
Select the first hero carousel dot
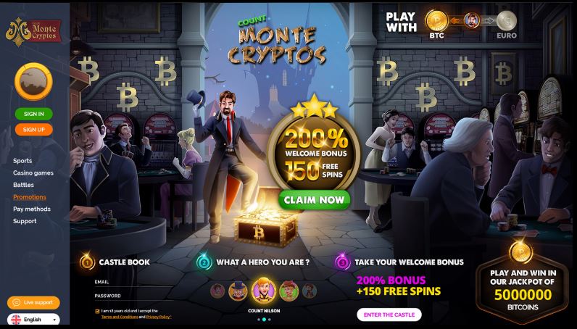point(259,320)
